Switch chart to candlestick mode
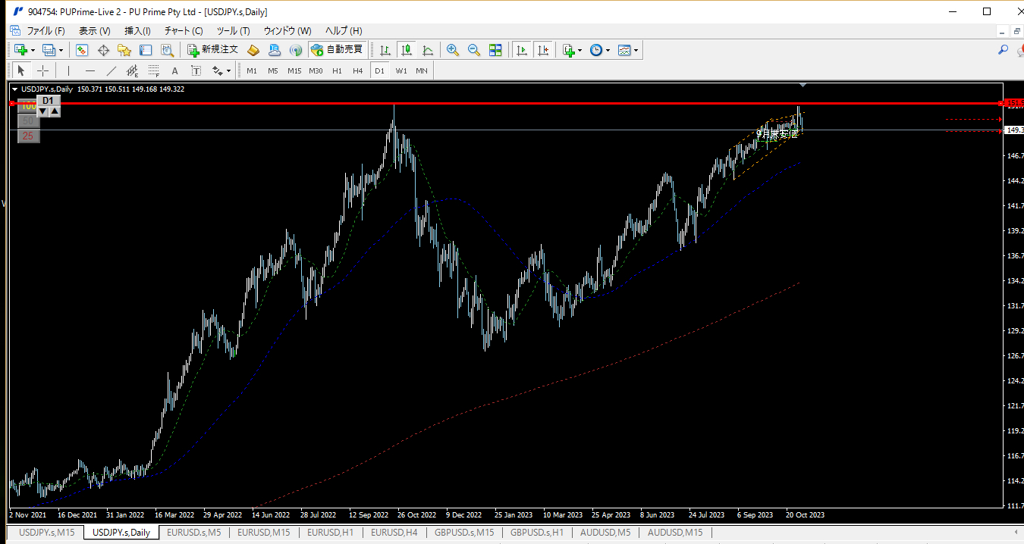Viewport: 1024px width, 544px height. click(x=407, y=50)
